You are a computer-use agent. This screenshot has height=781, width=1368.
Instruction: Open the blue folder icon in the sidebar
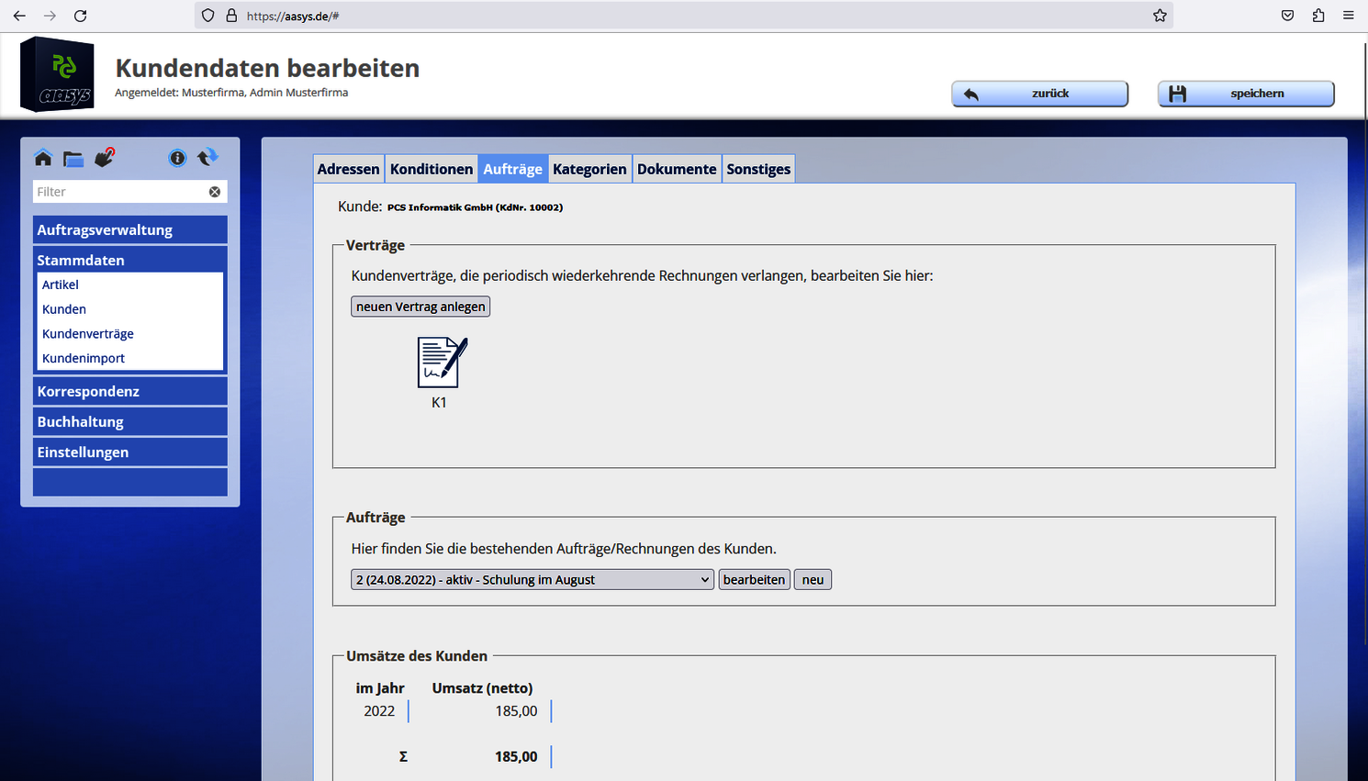(73, 159)
